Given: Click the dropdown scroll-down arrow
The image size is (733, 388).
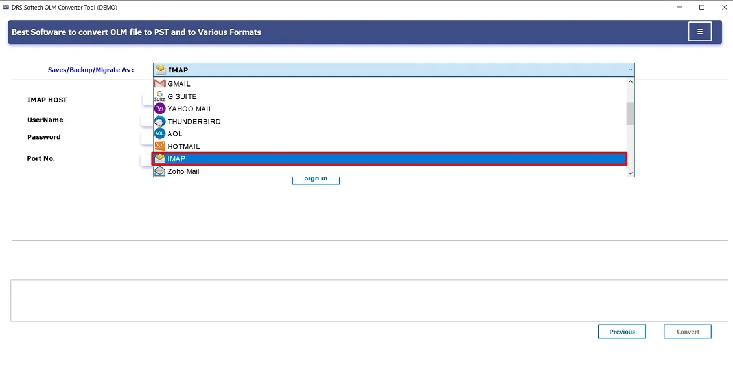Looking at the screenshot, I should pos(629,173).
